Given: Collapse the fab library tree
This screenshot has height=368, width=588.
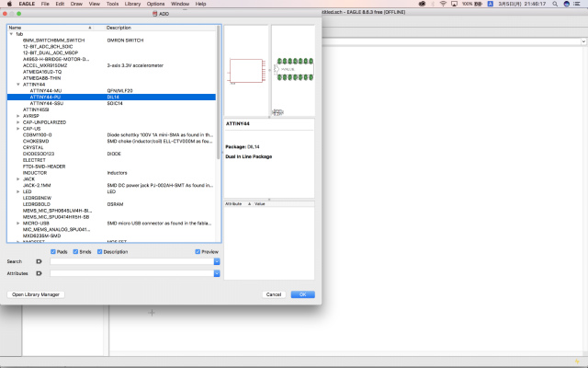Looking at the screenshot, I should 11,34.
